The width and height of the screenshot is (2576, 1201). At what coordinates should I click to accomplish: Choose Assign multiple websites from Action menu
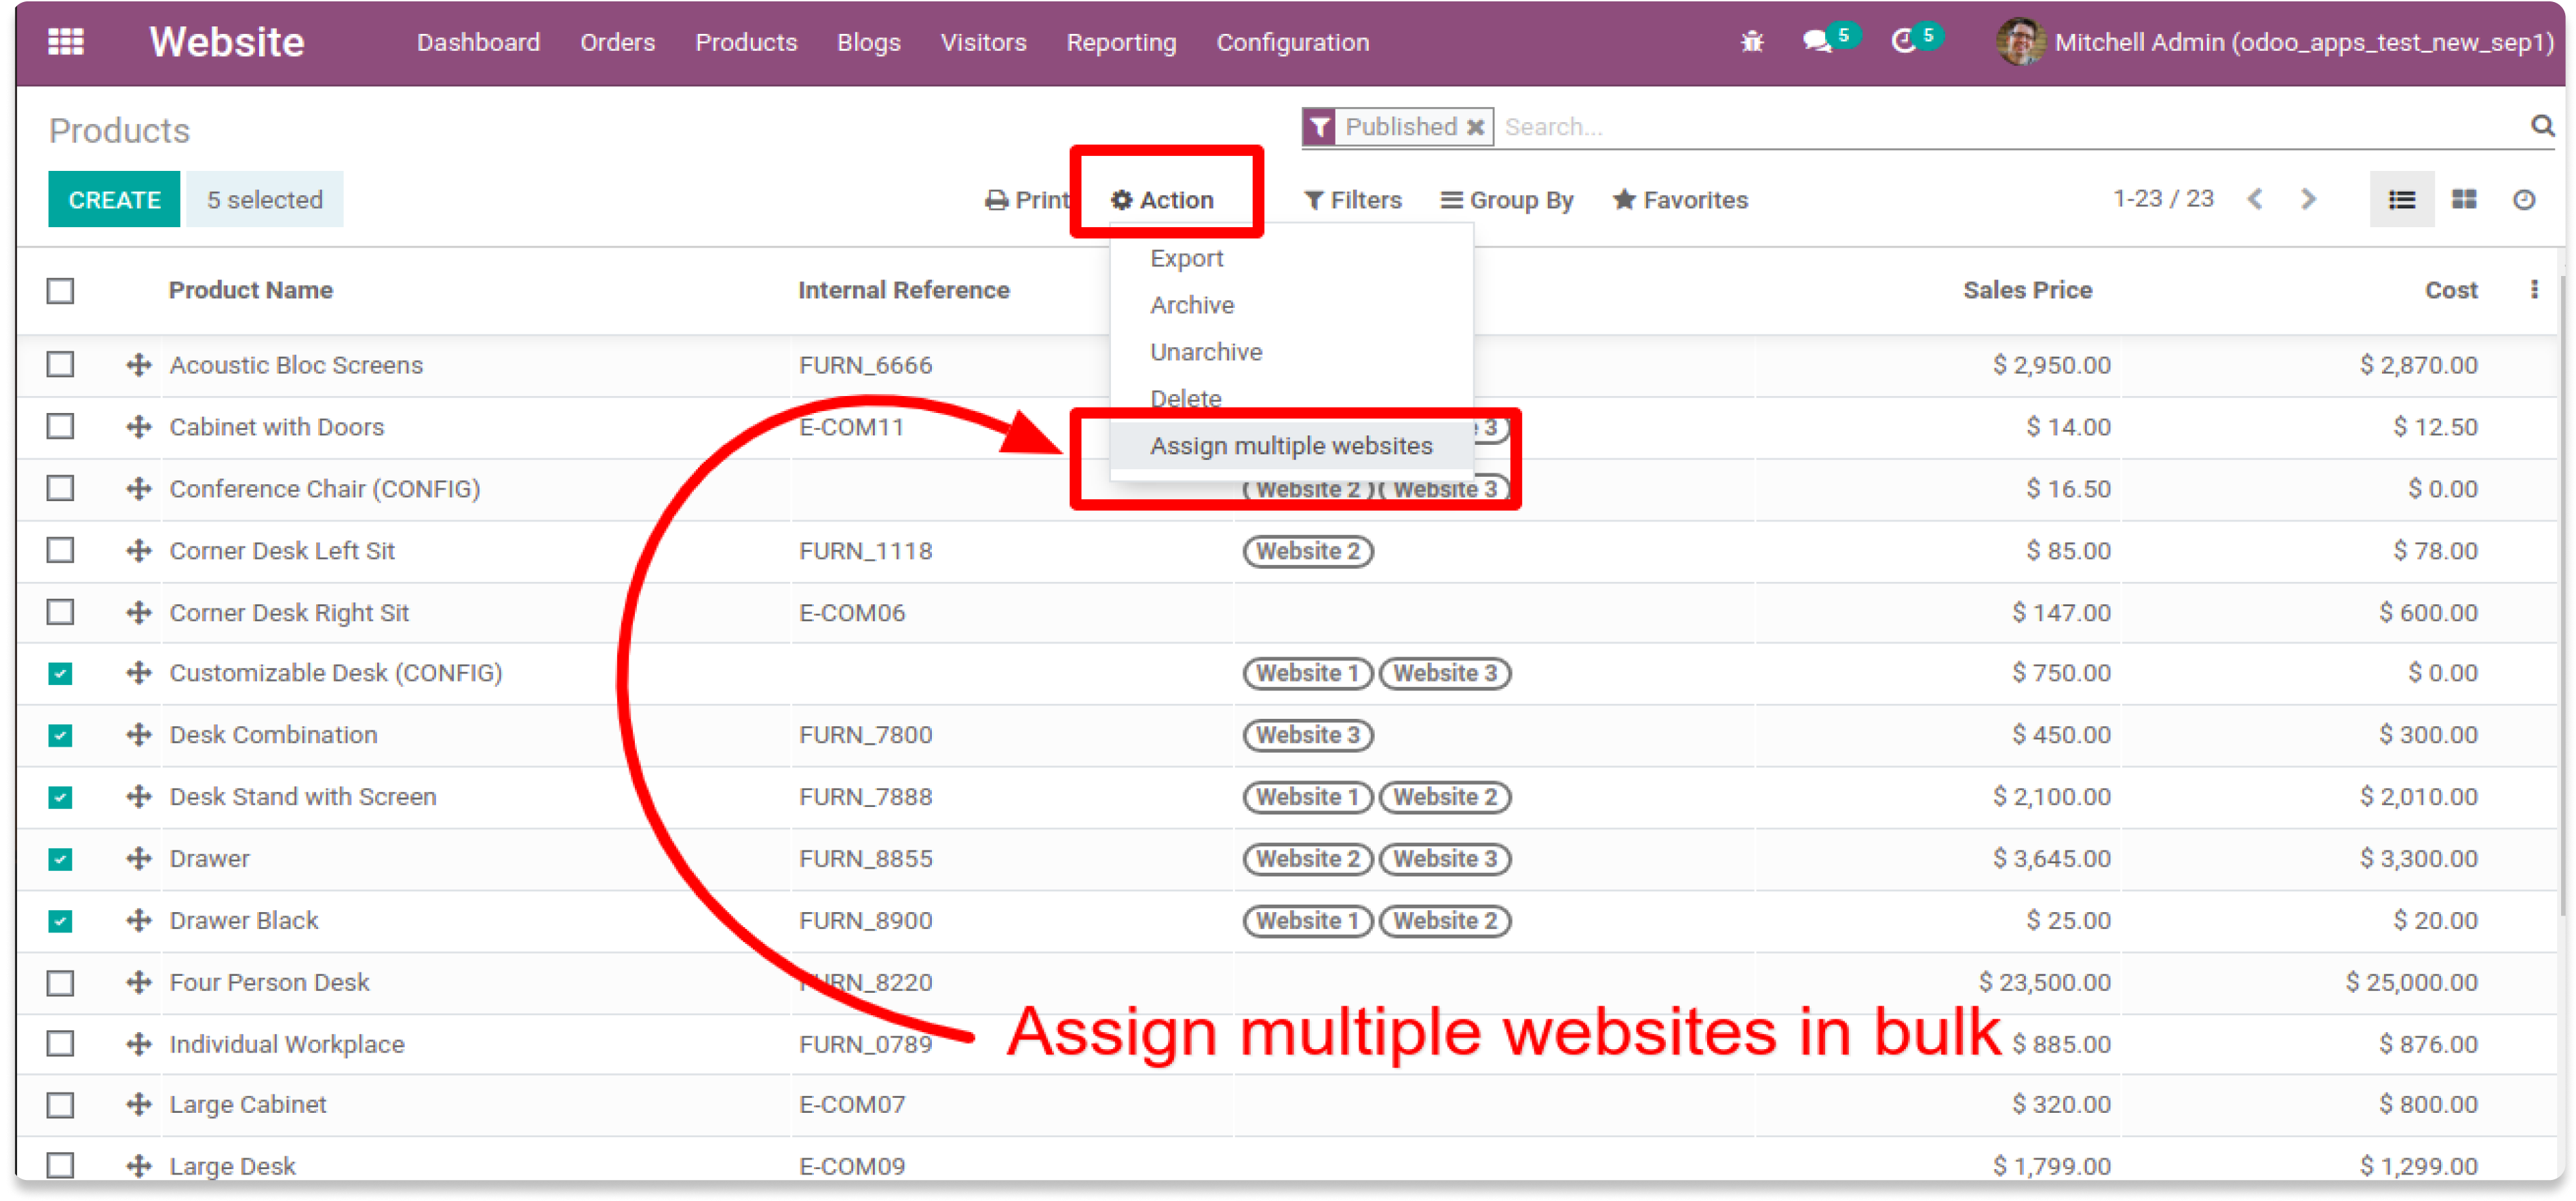(x=1291, y=446)
